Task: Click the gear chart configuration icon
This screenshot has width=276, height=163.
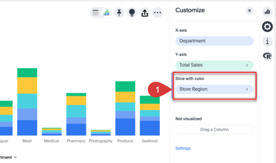Action: pyautogui.click(x=267, y=27)
